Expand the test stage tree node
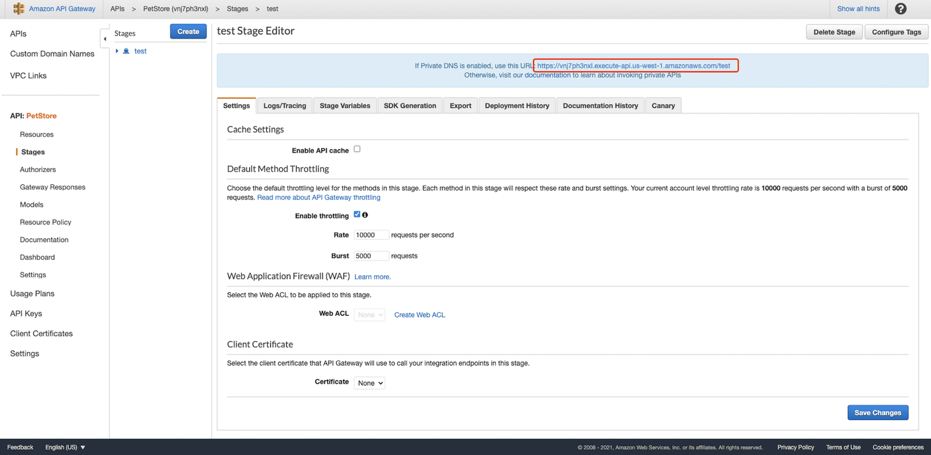This screenshot has width=931, height=455. (117, 51)
